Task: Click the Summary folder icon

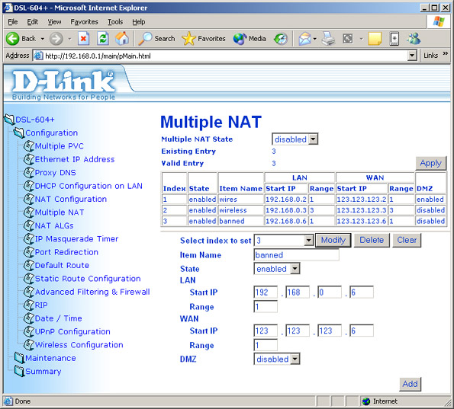Action: click(19, 371)
